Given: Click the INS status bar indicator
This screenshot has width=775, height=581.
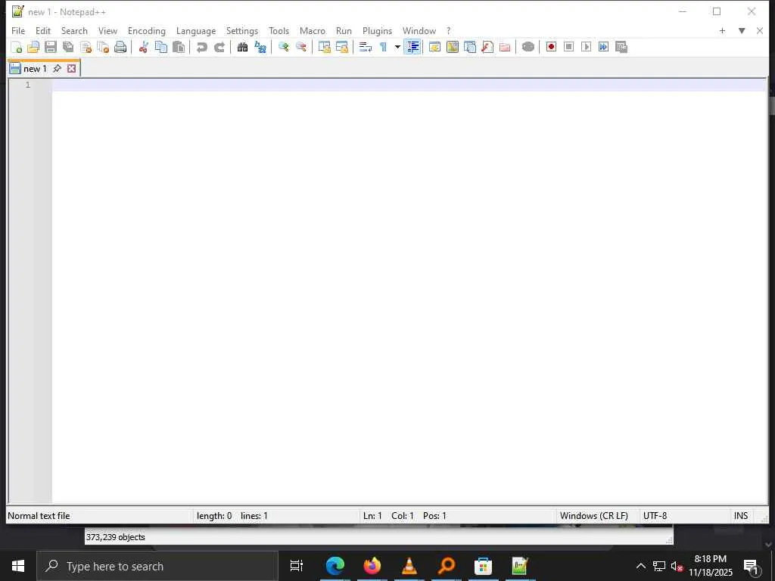Looking at the screenshot, I should [741, 516].
